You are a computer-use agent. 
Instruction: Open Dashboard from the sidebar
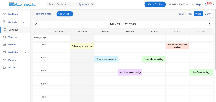pos(14,14)
